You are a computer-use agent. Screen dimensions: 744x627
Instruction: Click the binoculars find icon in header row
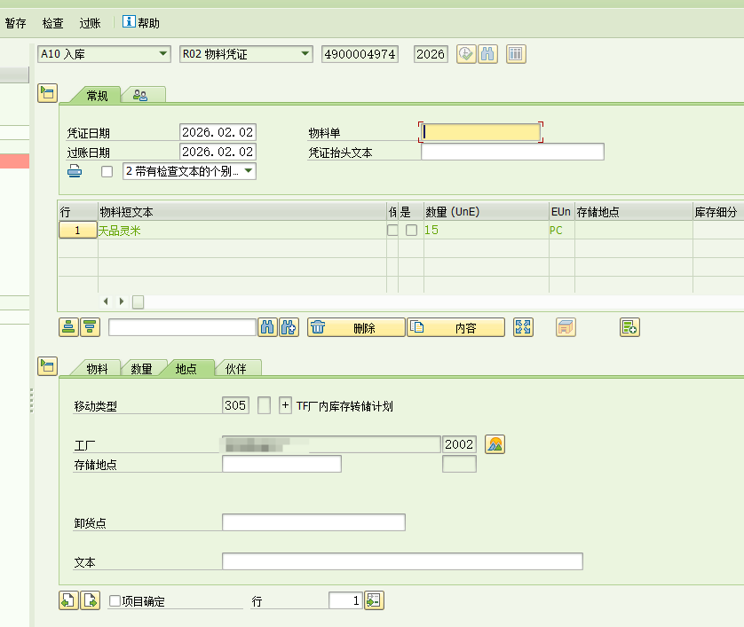tap(487, 54)
